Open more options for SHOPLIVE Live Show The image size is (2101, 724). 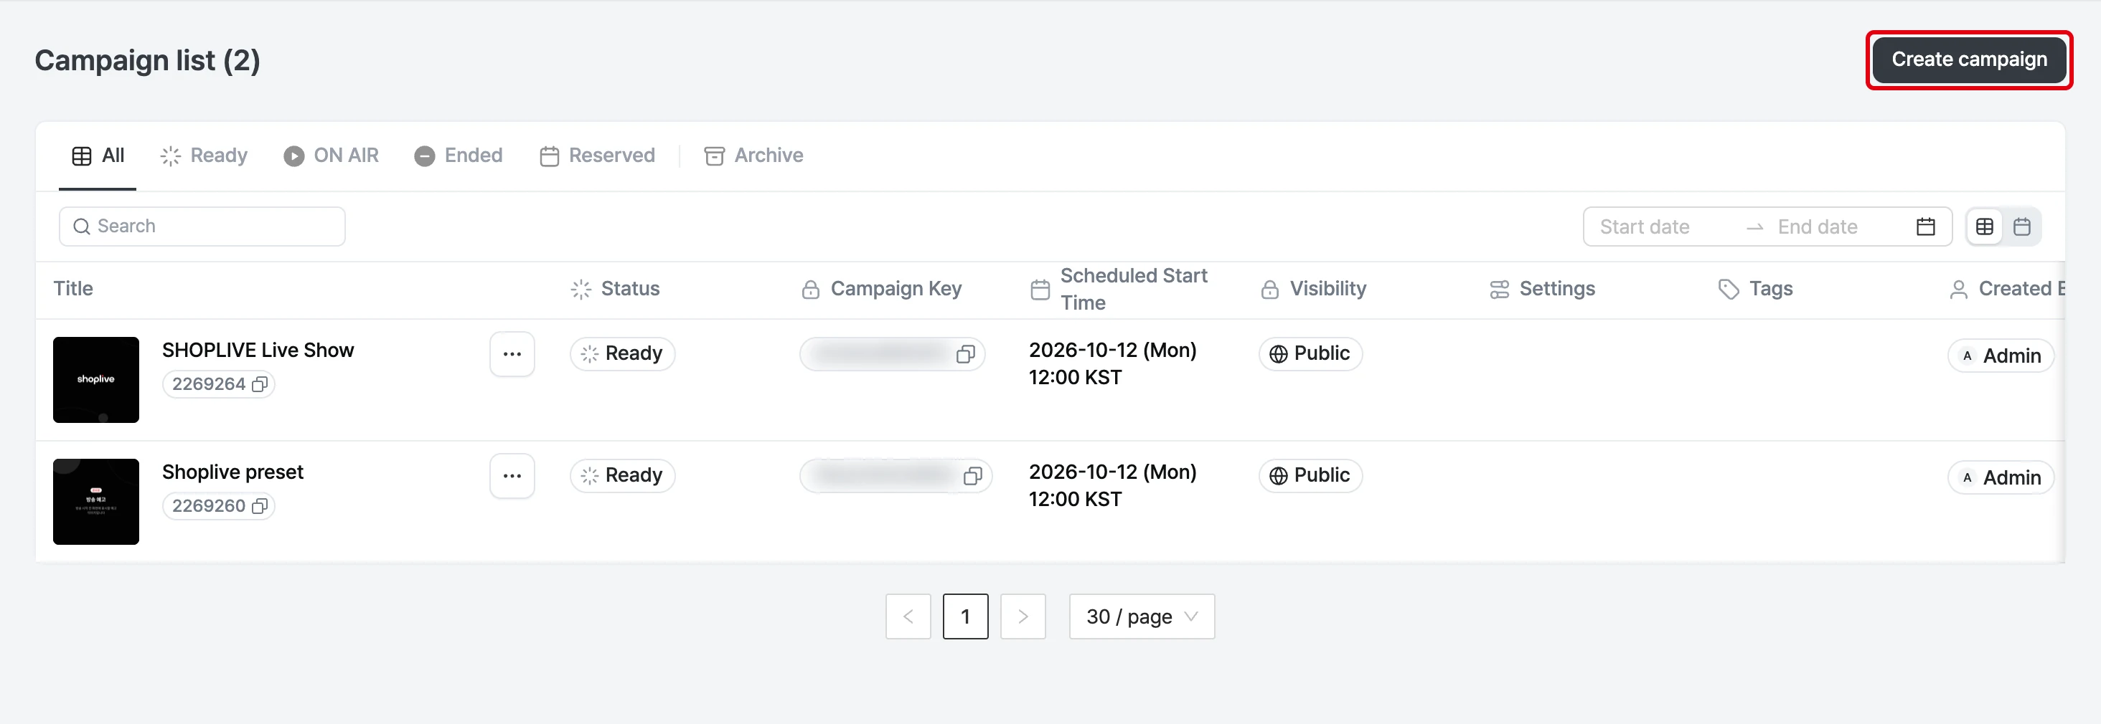(512, 354)
